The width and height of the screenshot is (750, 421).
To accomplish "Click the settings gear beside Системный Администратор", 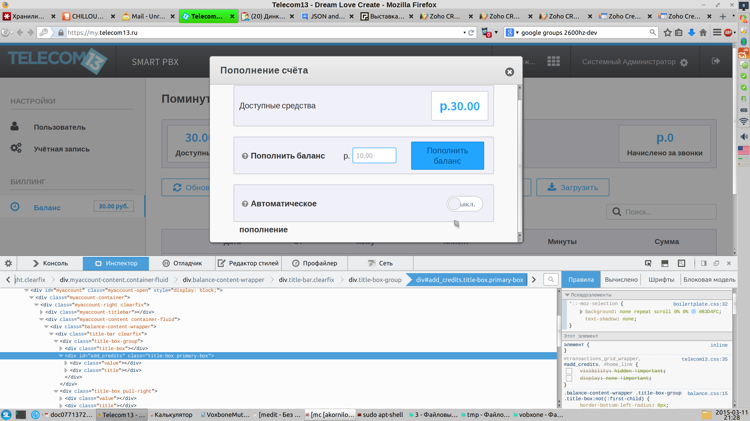I will pyautogui.click(x=684, y=62).
